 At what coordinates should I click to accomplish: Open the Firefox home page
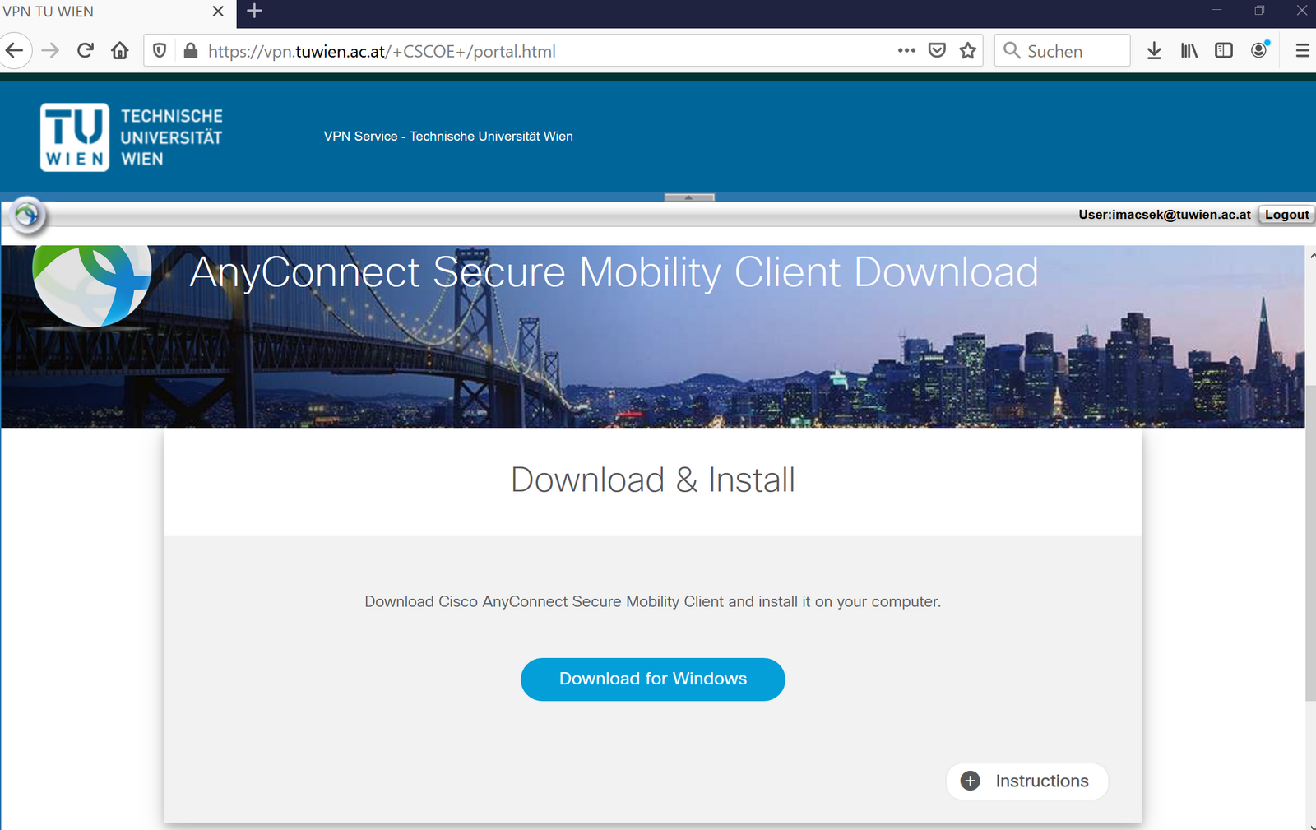pos(120,51)
